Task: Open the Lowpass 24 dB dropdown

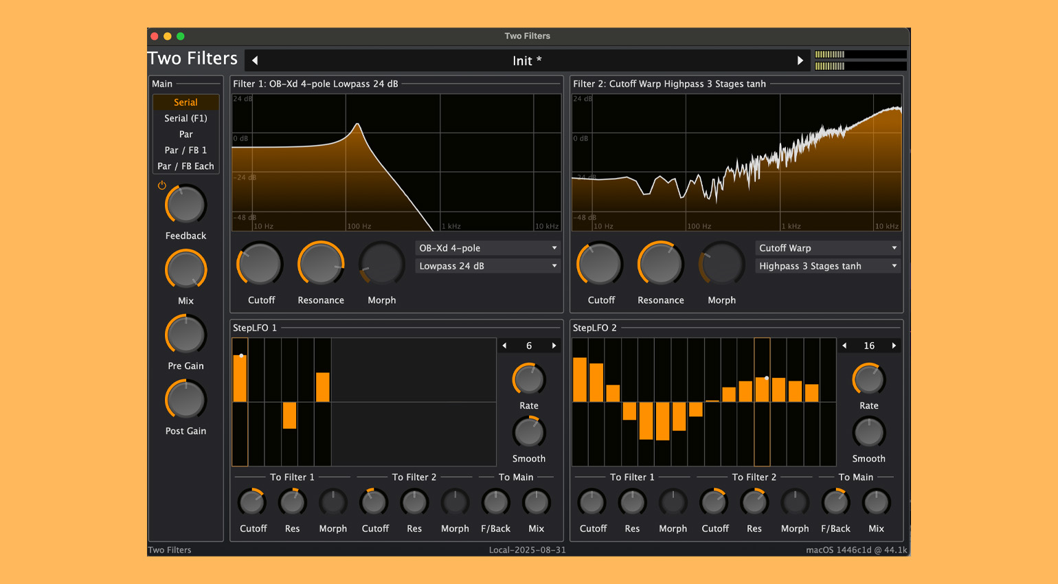Action: (488, 266)
